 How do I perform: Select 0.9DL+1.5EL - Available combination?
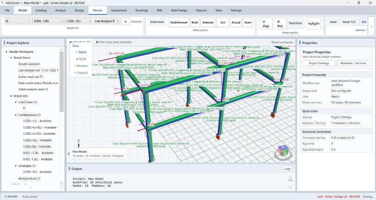pyautogui.click(x=38, y=153)
